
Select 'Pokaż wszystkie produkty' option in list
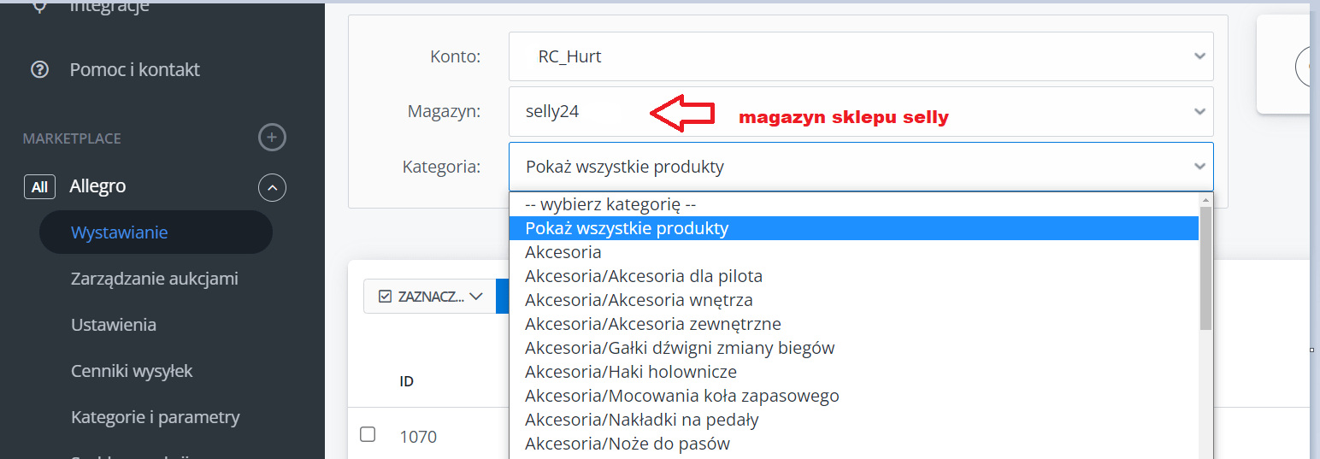[x=627, y=228]
